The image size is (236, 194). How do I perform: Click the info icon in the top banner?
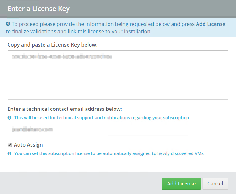click(x=8, y=24)
